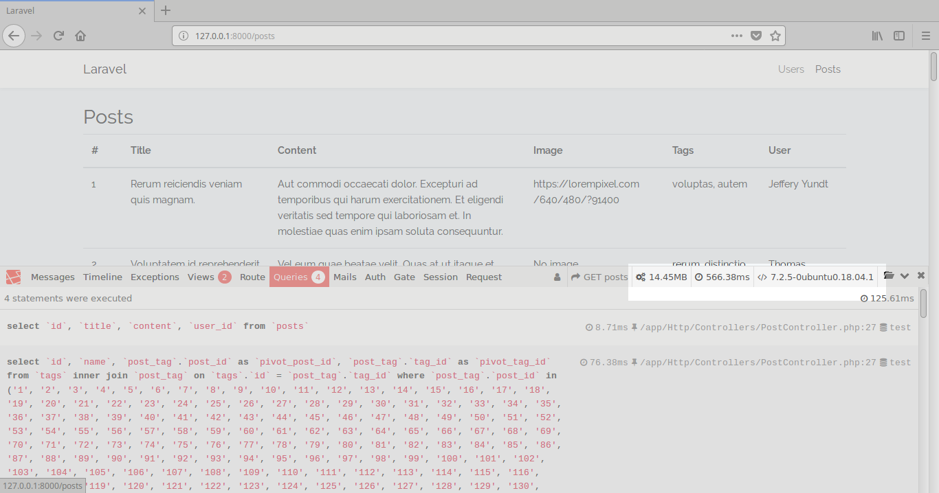Click the Laravel Debugbar logo icon

pos(13,277)
